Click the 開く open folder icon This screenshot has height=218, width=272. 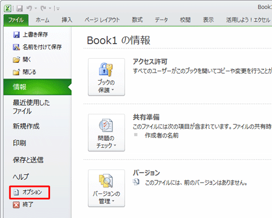[x=16, y=59]
